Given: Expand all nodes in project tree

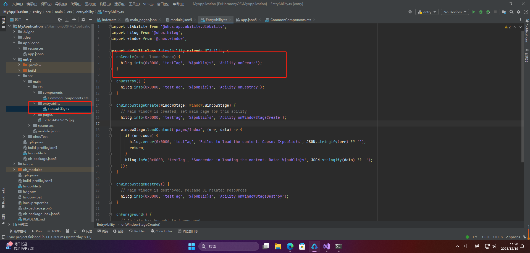Looking at the screenshot, I should (x=67, y=20).
